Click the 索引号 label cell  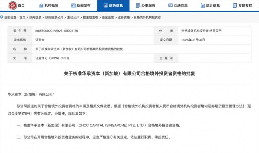click(x=20, y=31)
